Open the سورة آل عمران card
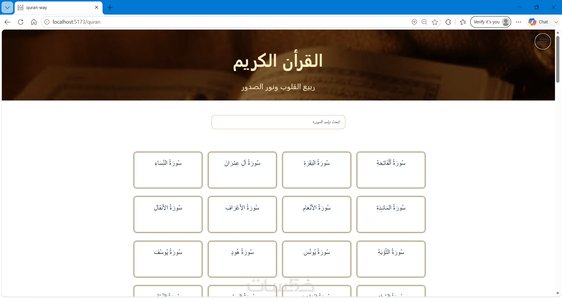562x298 pixels. 242,170
